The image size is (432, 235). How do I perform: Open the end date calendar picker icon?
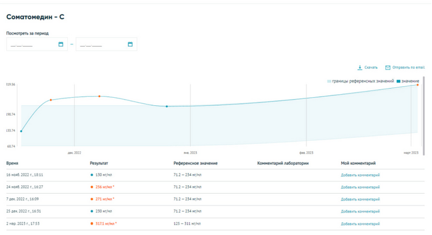130,44
